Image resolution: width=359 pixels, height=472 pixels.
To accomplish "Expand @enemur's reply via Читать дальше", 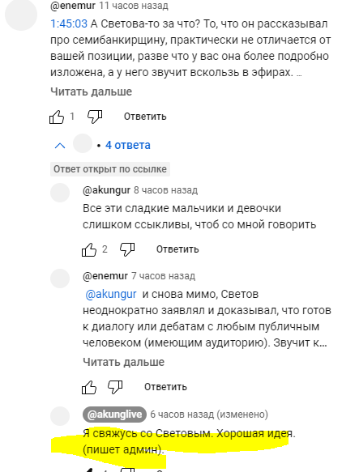I will pyautogui.click(x=123, y=362).
